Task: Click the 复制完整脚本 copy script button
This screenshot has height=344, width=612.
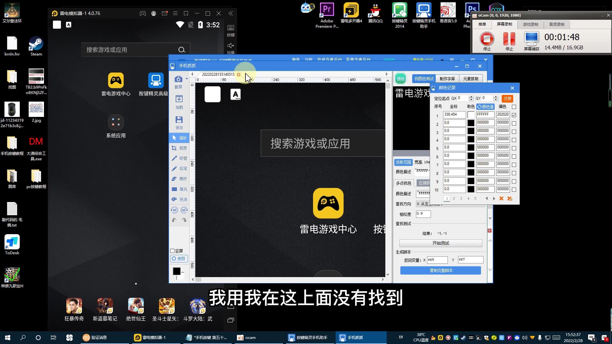Action: click(x=440, y=270)
